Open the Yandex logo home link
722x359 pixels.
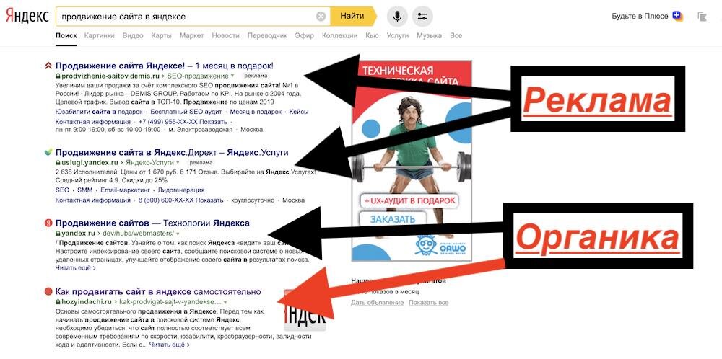(27, 16)
